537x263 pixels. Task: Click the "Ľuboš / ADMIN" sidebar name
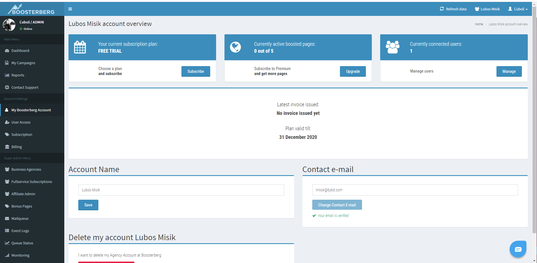32,22
